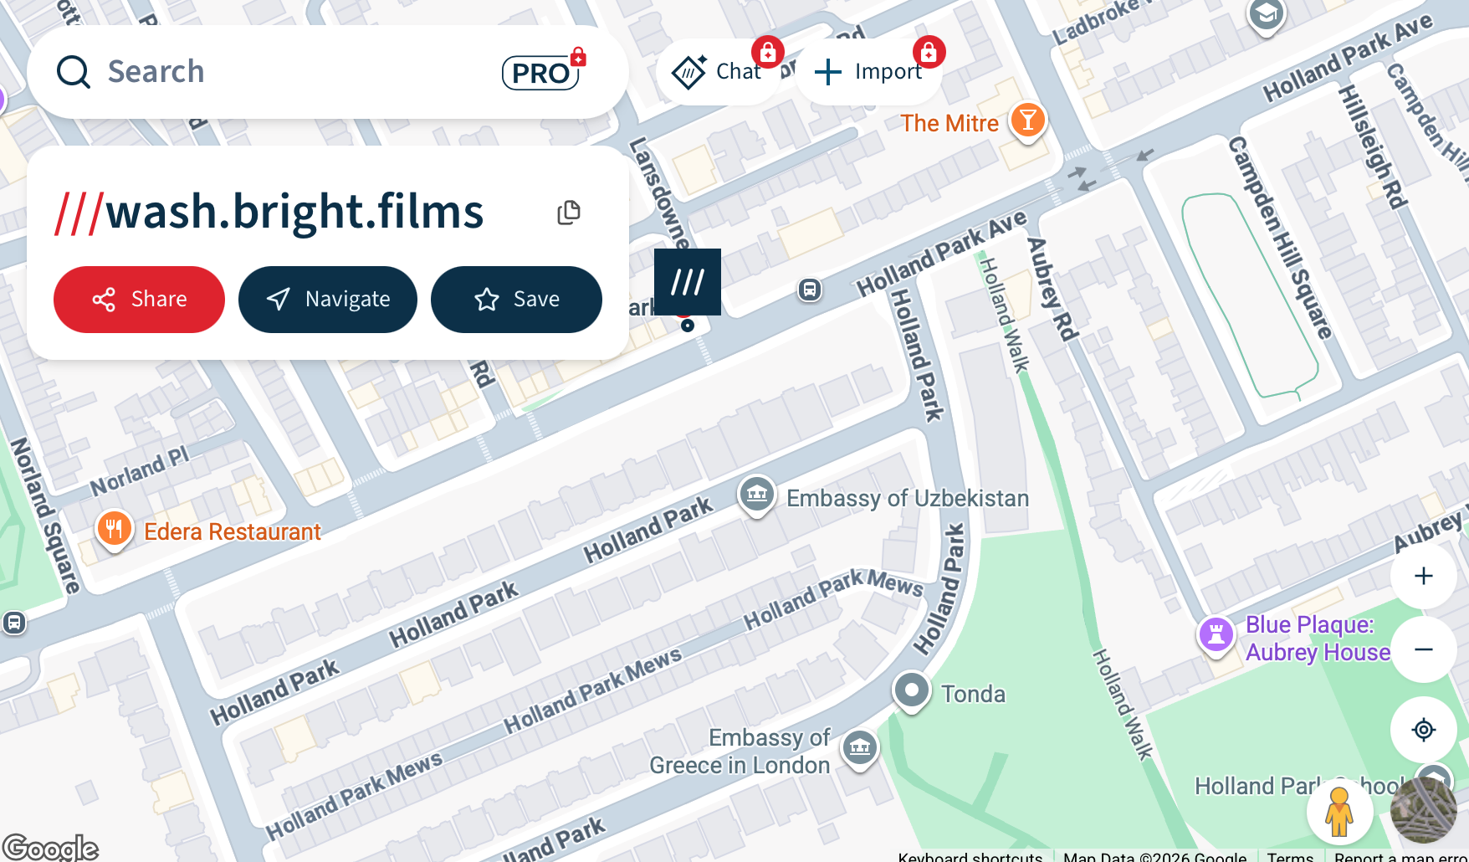This screenshot has height=862, width=1469.
Task: Copy the wash.bright.films address
Action: [569, 213]
